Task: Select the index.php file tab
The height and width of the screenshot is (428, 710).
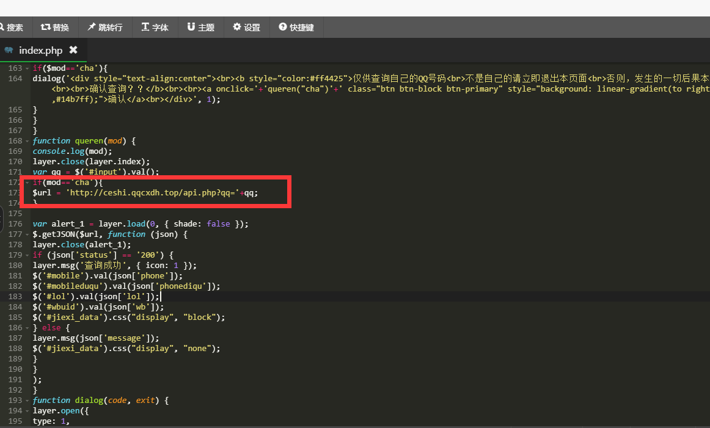Action: [x=40, y=50]
